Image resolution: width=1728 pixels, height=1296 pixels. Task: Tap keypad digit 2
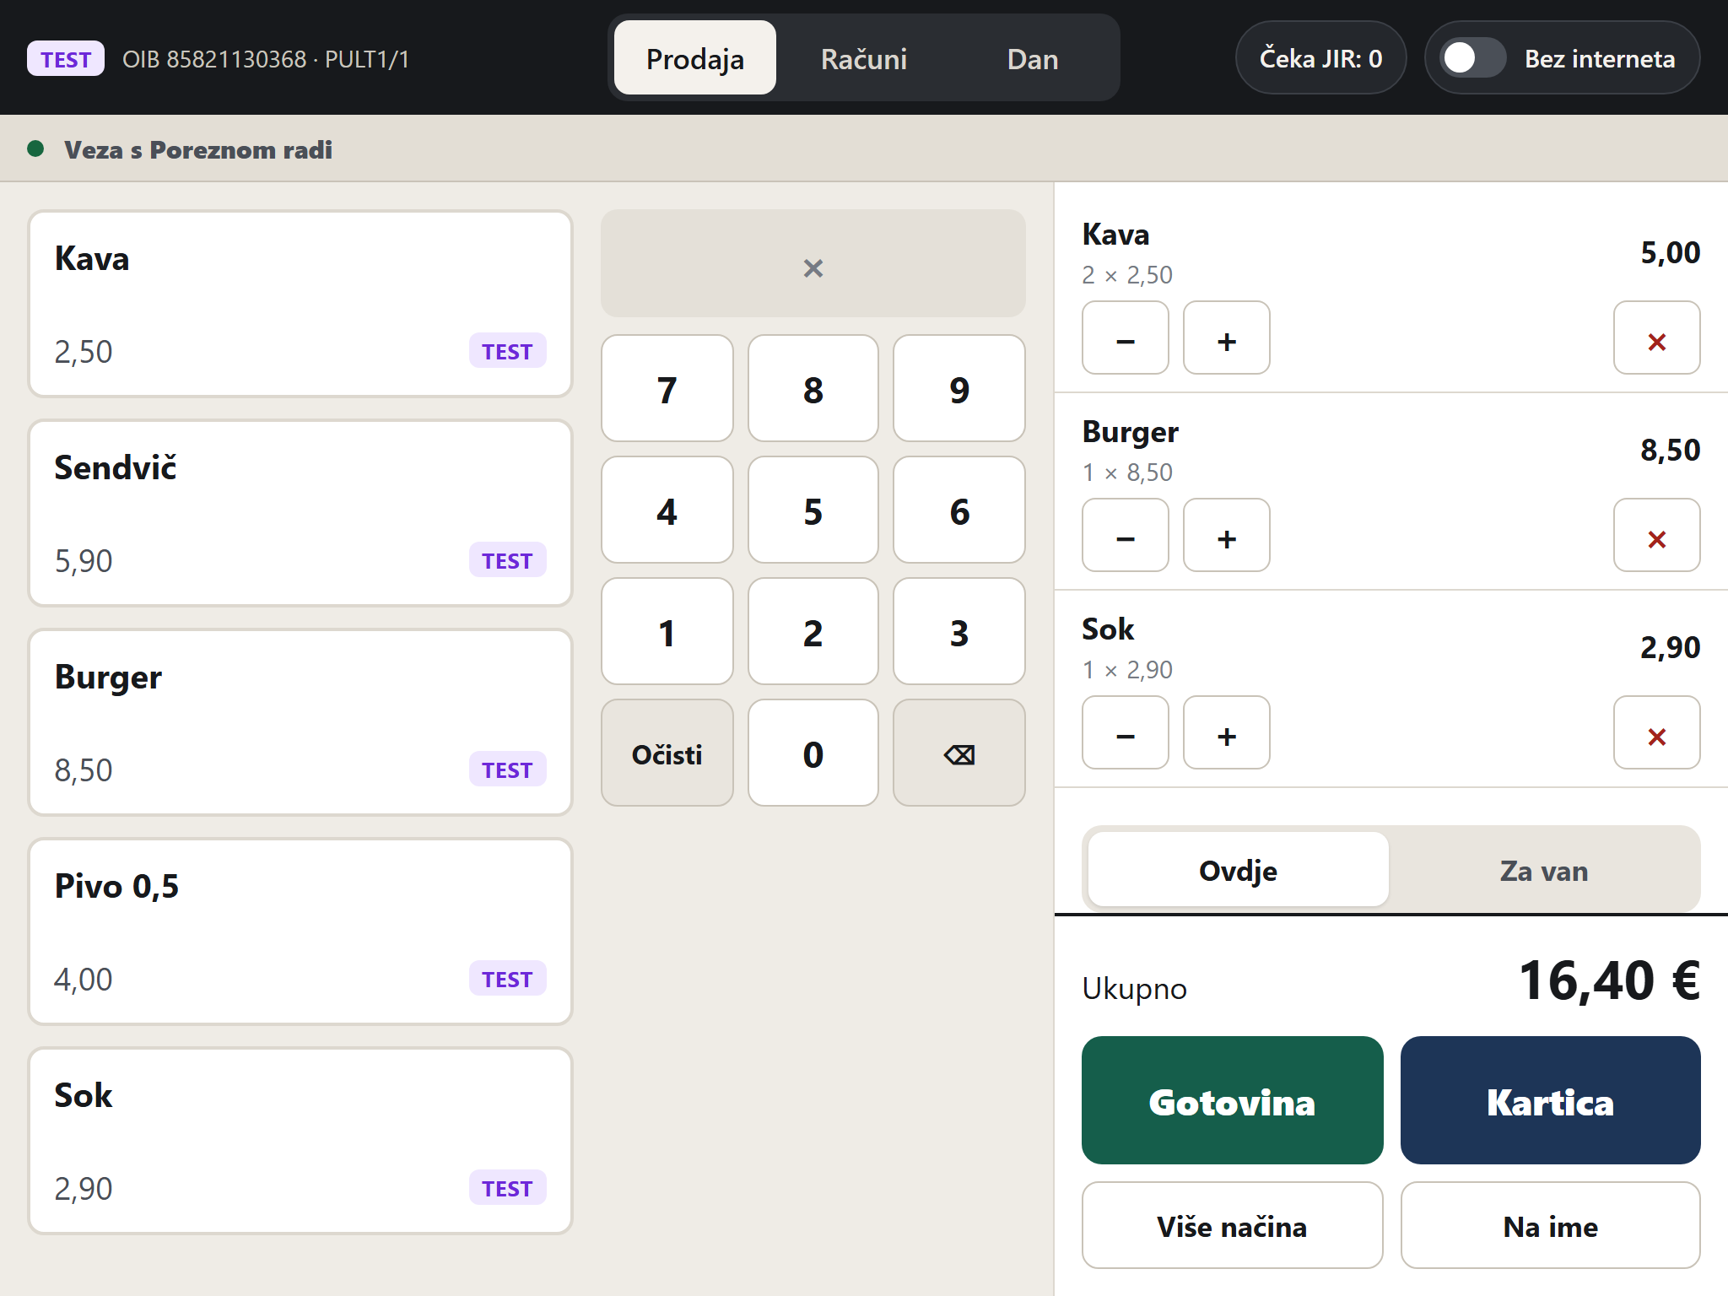point(813,631)
